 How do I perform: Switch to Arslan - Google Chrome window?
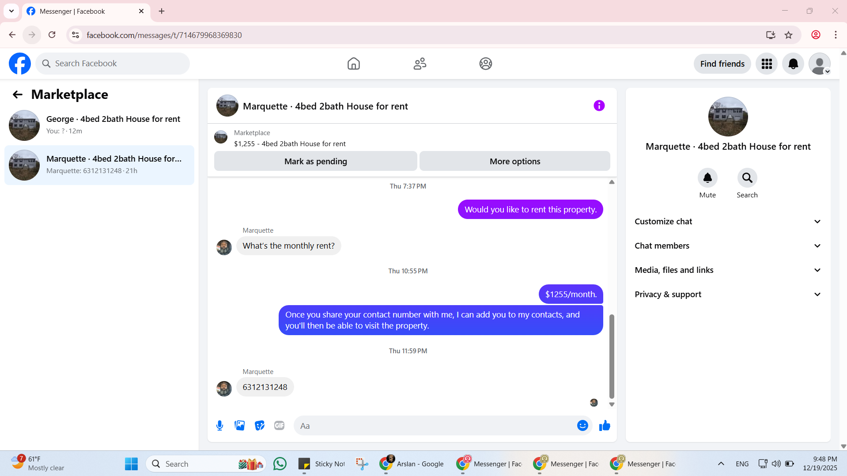[412, 464]
